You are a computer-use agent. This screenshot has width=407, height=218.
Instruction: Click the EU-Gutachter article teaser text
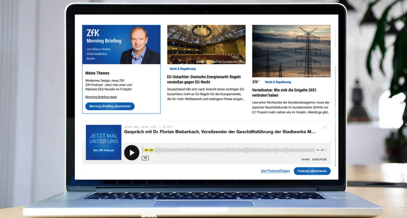(x=206, y=94)
